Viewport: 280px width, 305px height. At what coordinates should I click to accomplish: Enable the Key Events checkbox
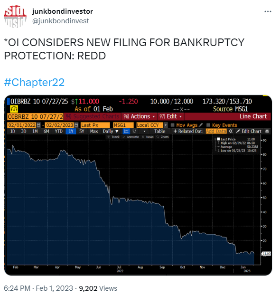click(208, 125)
